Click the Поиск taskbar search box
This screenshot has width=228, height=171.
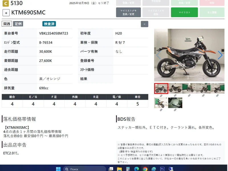[84, 169]
